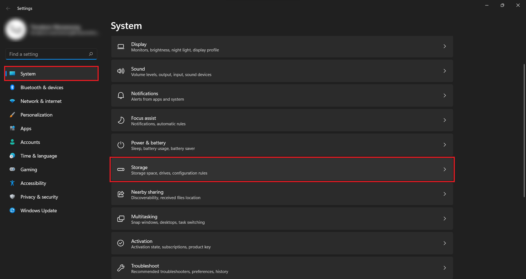Image resolution: width=526 pixels, height=279 pixels.
Task: Click the Sound speaker icon
Action: 121,71
